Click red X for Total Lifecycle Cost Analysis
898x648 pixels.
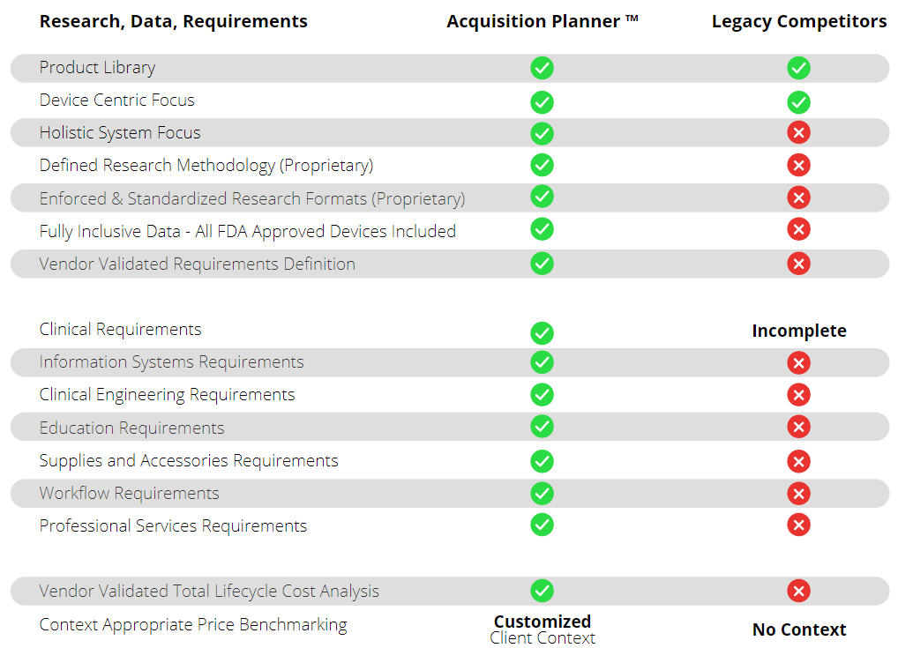coord(798,591)
